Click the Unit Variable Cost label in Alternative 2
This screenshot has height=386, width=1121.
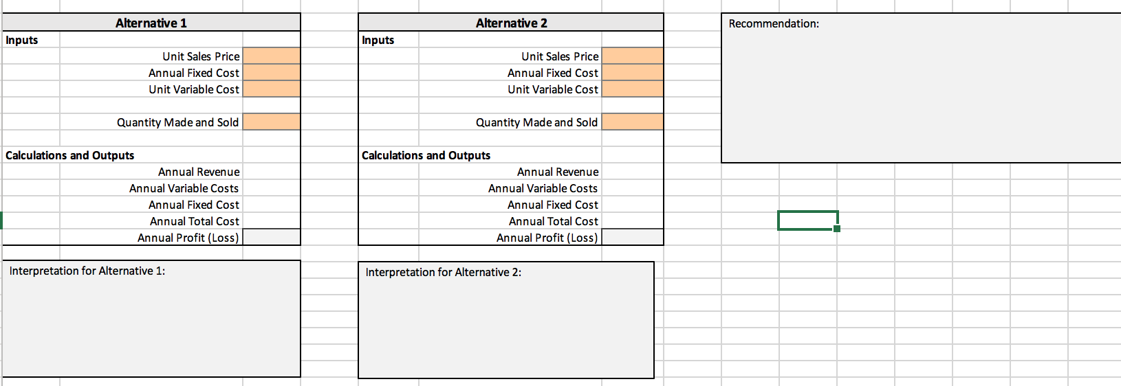click(x=553, y=89)
